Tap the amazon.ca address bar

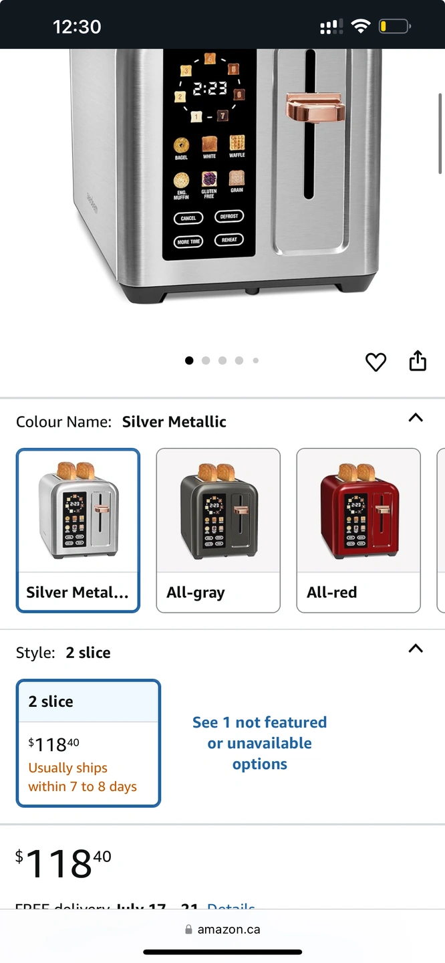222,930
